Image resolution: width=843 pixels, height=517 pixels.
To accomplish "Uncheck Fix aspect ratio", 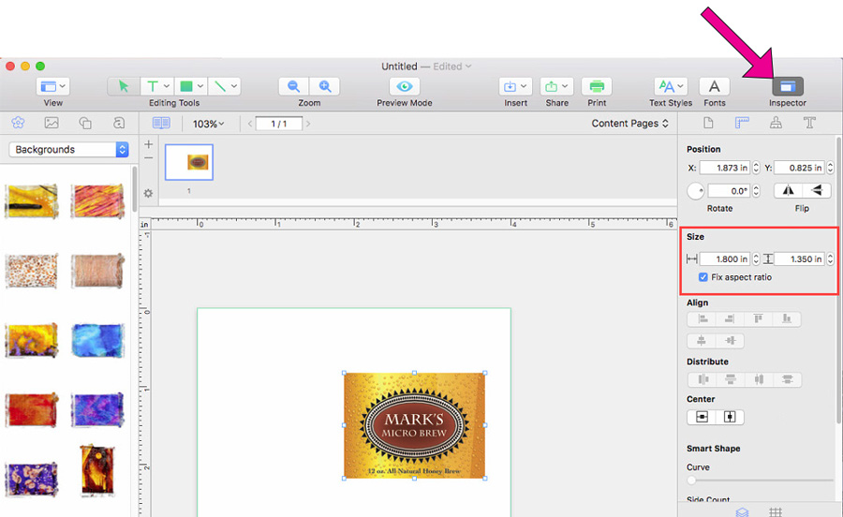I will pos(702,277).
